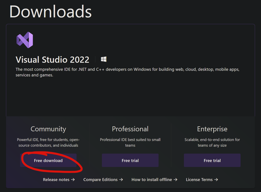
Task: Click Free download for Community edition
Action: (x=48, y=161)
